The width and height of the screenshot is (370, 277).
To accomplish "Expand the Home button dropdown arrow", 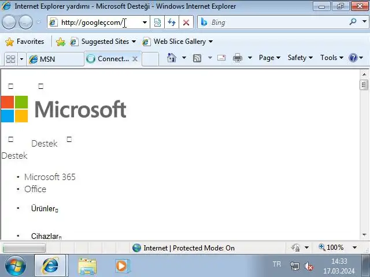I will [184, 58].
